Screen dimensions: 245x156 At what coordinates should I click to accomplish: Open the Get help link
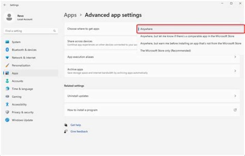[x=76, y=125]
